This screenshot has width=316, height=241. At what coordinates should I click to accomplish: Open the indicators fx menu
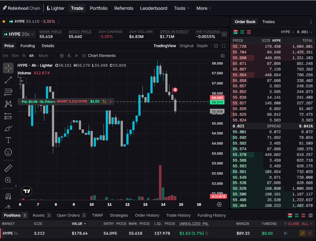69,56
